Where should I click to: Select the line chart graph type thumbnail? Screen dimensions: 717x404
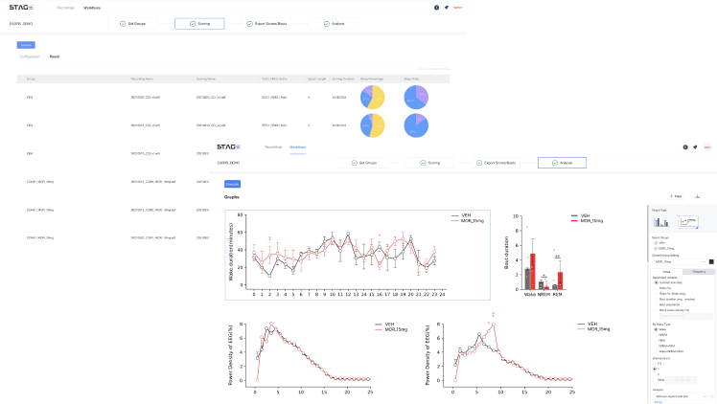click(689, 221)
